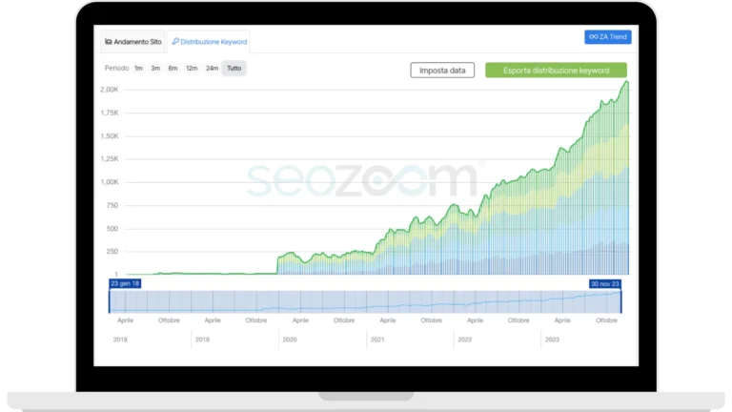
Task: Click the 2019 year label
Action: [x=202, y=340]
